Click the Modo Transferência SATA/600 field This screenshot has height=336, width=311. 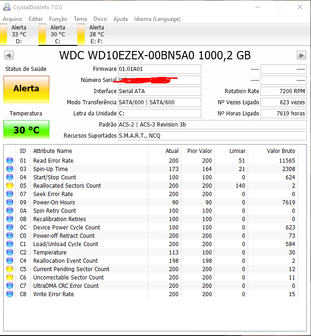[160, 102]
